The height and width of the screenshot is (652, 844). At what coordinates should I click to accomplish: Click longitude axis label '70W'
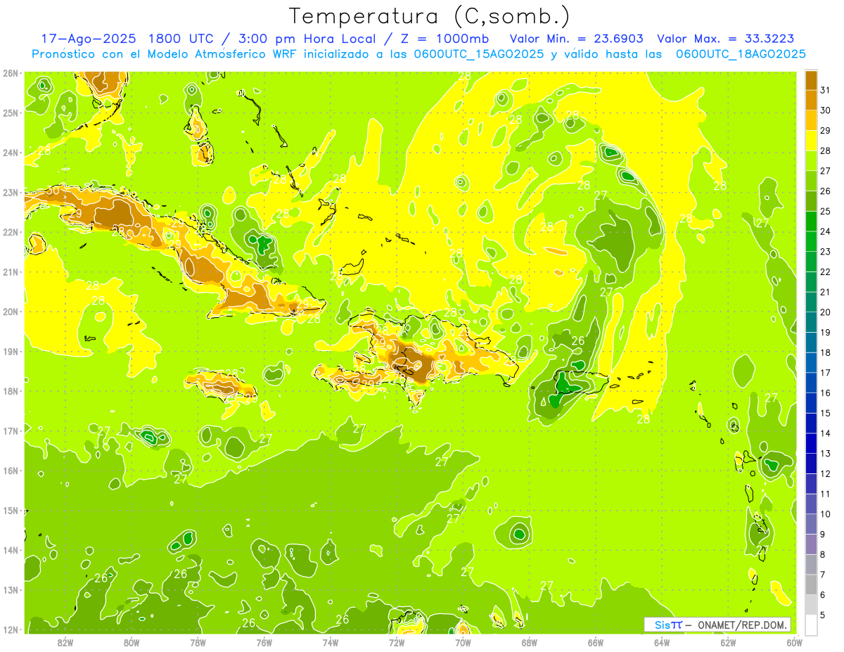click(463, 641)
